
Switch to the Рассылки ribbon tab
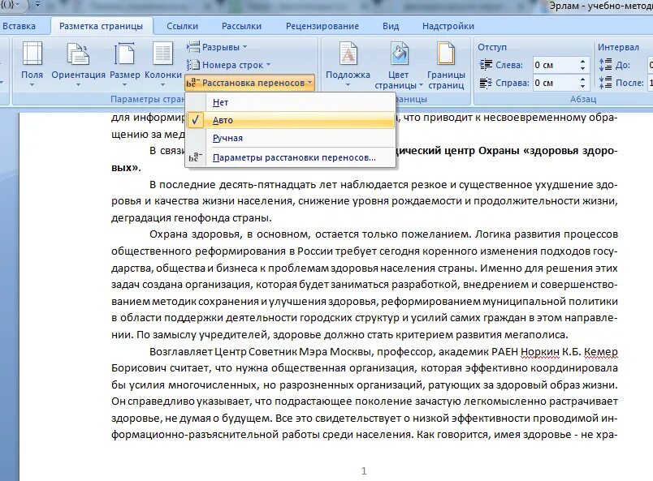pyautogui.click(x=241, y=26)
